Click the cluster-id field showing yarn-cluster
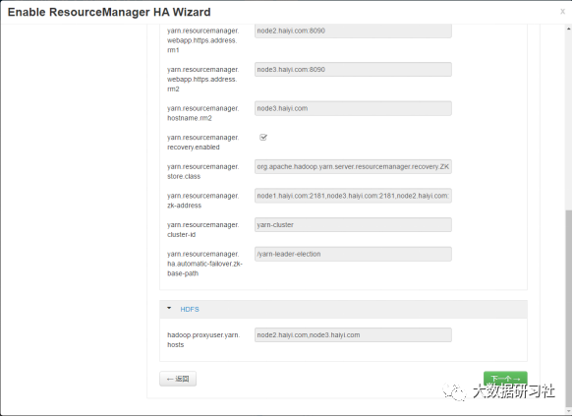This screenshot has height=417, width=573. 353,224
